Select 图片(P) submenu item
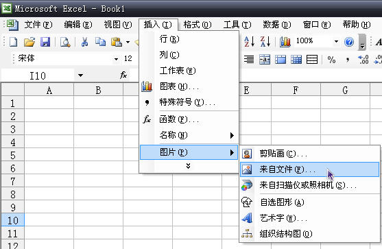This screenshot has width=382, height=249. point(189,152)
